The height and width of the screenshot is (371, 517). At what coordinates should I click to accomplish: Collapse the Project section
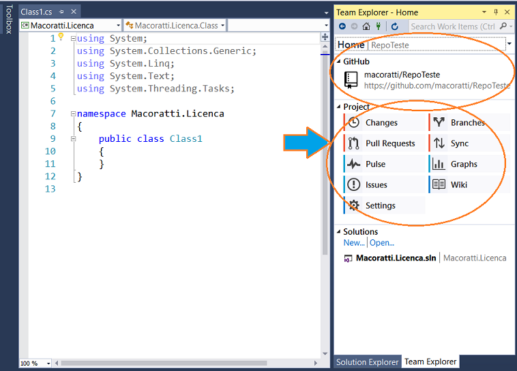(x=338, y=106)
